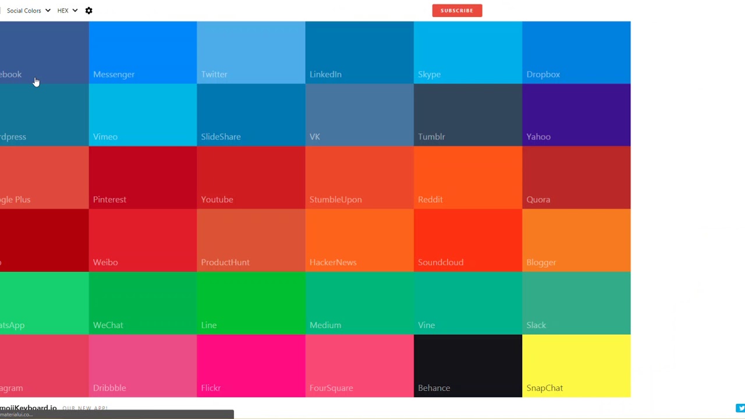Copy the Twitter light blue swatch
This screenshot has width=745, height=419.
click(251, 52)
